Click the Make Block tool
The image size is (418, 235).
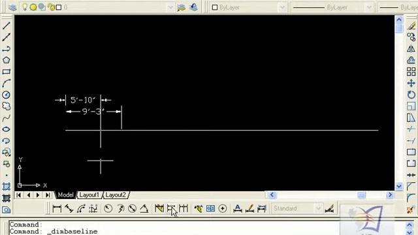pyautogui.click(x=6, y=164)
